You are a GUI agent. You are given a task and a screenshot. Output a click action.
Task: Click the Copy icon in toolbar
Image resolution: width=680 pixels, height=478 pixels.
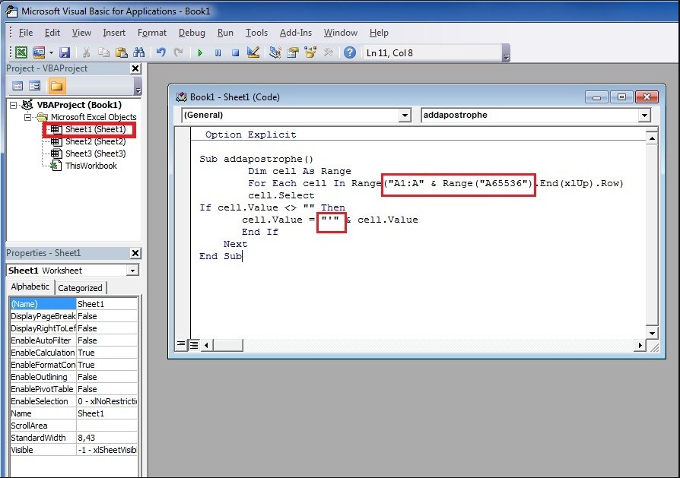pyautogui.click(x=103, y=52)
